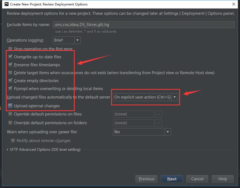
Task: Go back with the Previous button
Action: coord(146,179)
